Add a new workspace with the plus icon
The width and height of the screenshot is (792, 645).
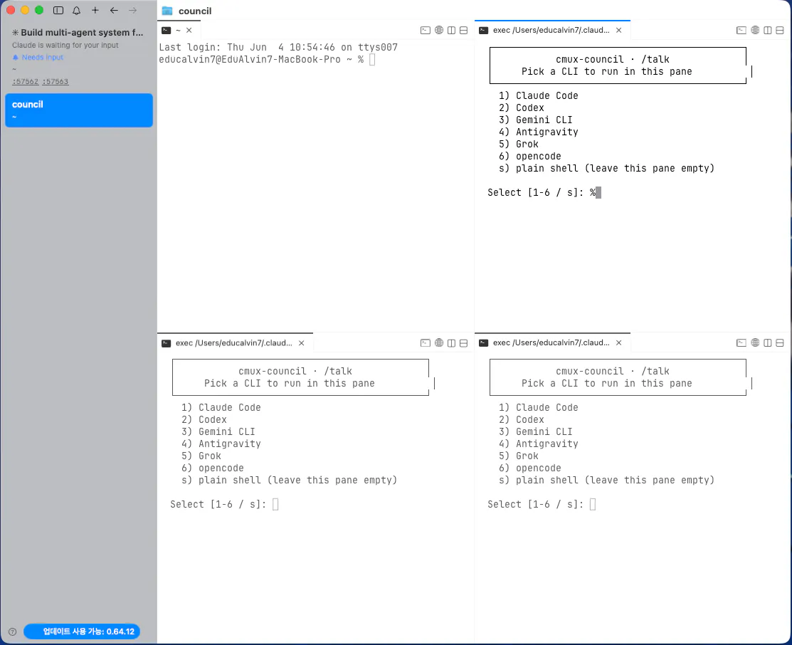click(95, 10)
